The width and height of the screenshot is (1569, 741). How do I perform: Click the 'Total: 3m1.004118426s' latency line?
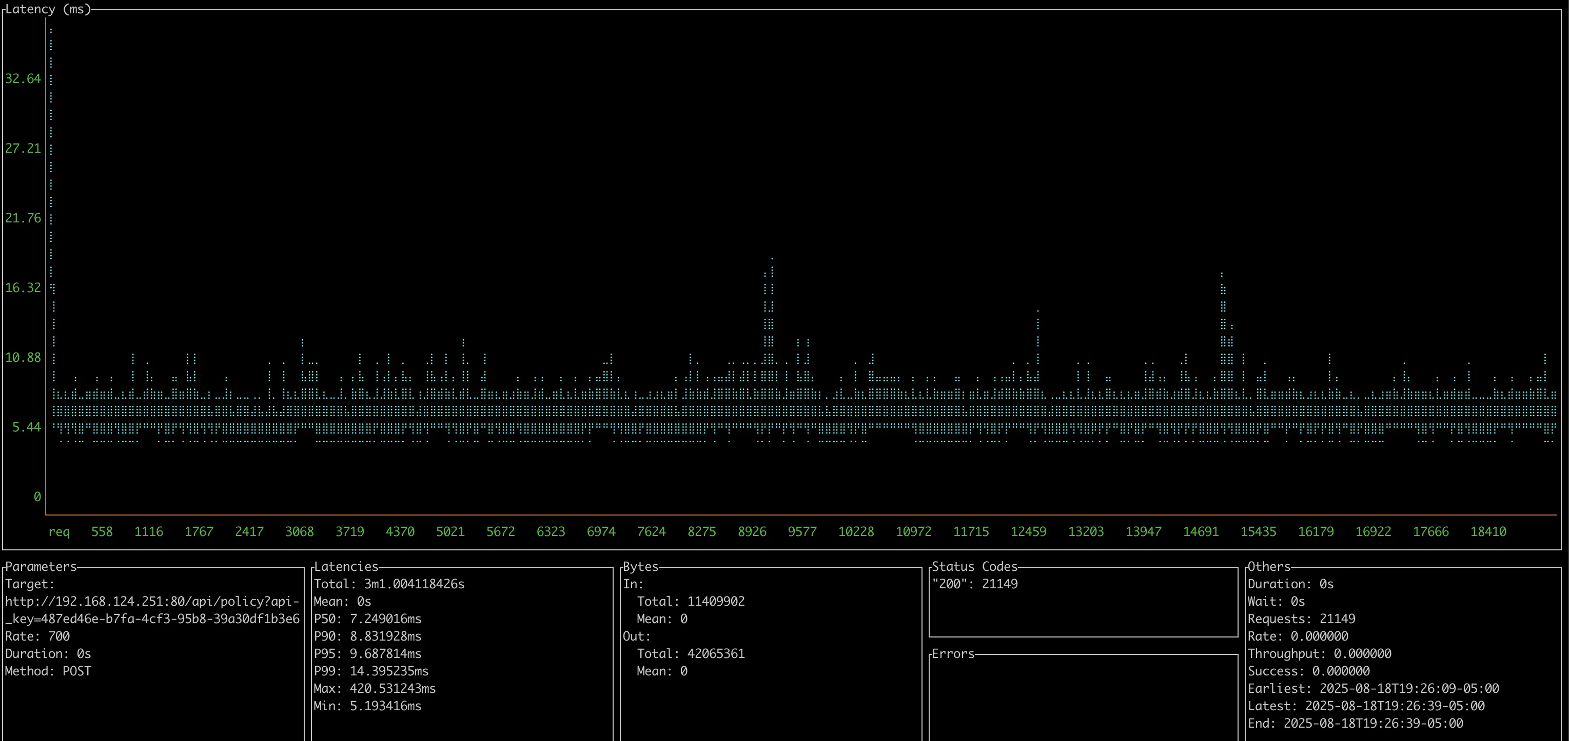(x=389, y=585)
